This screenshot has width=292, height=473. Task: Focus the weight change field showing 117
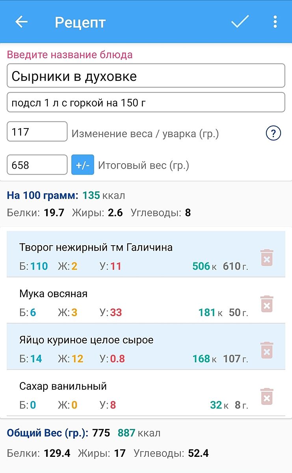(x=37, y=132)
